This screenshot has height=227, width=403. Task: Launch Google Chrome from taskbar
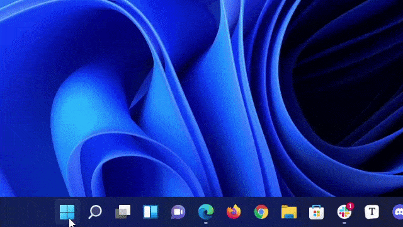point(261,212)
